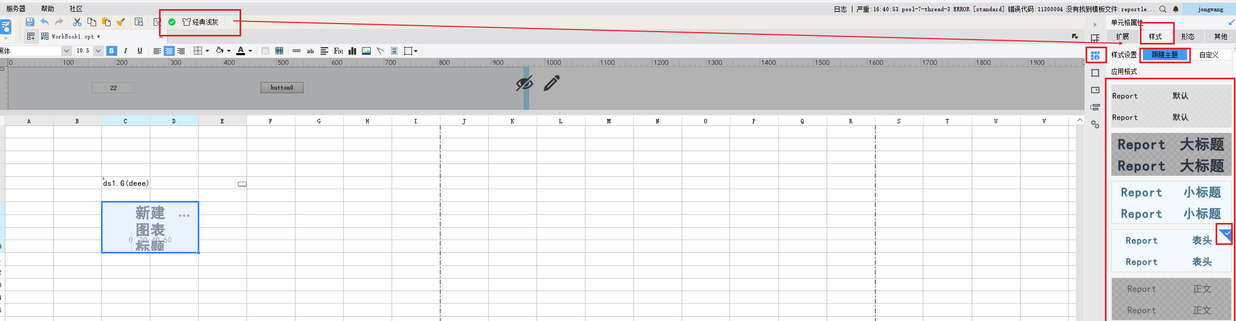The image size is (1236, 321).
Task: Toggle italic formatting
Action: (x=126, y=51)
